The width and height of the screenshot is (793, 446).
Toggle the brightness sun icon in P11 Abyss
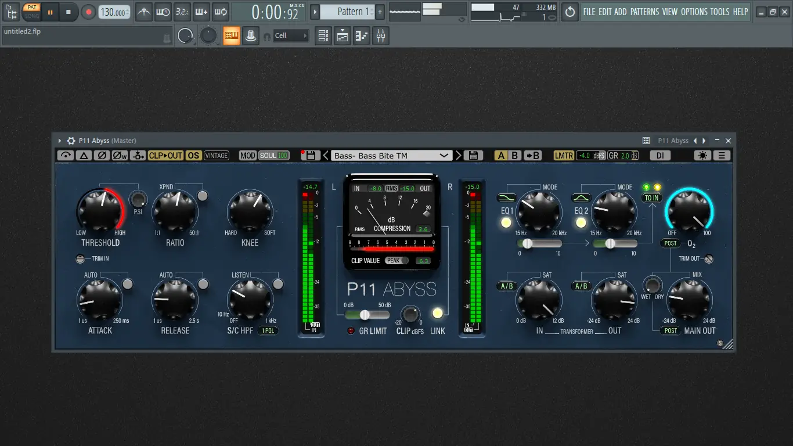(x=702, y=156)
